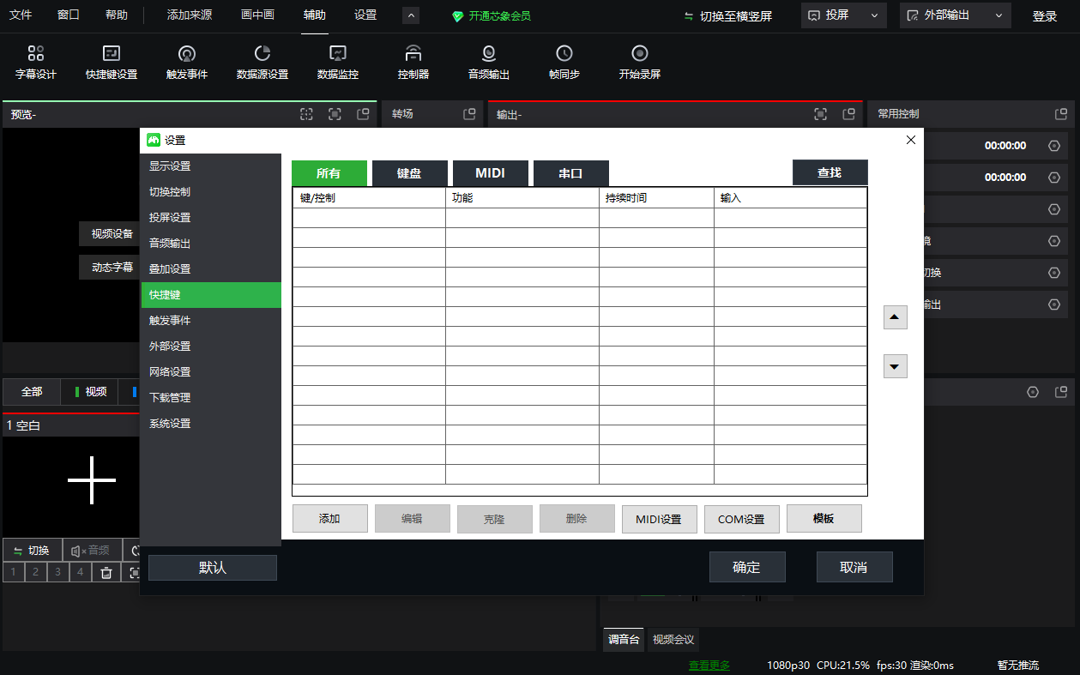Click the 模板 button

coord(824,519)
